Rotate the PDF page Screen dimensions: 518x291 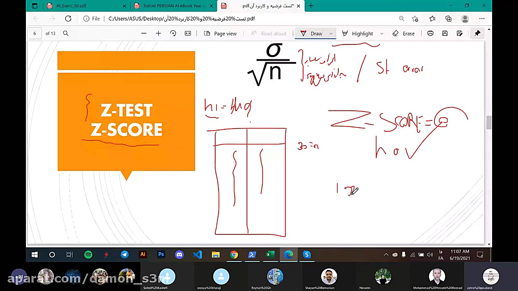[173, 34]
